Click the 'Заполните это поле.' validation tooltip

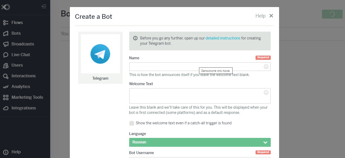(x=216, y=71)
